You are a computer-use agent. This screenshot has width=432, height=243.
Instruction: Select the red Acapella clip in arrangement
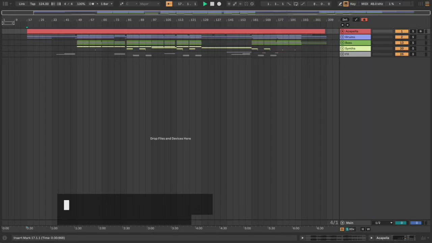click(175, 31)
